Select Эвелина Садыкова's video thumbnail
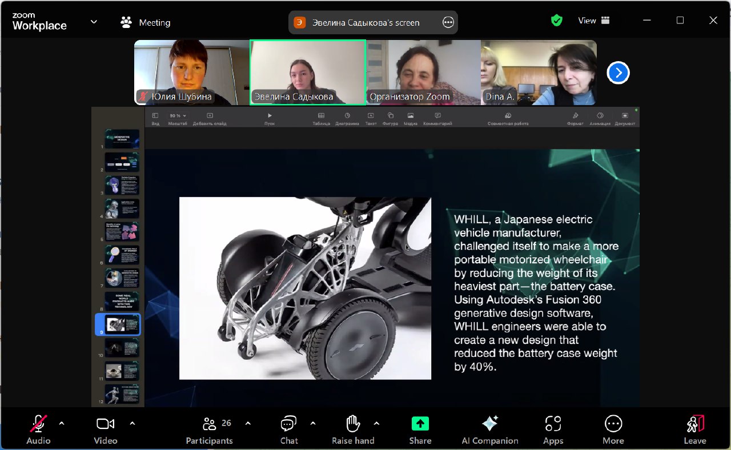The image size is (731, 450). pos(308,72)
